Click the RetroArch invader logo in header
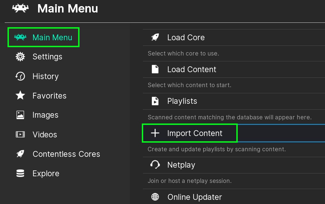 (x=20, y=8)
